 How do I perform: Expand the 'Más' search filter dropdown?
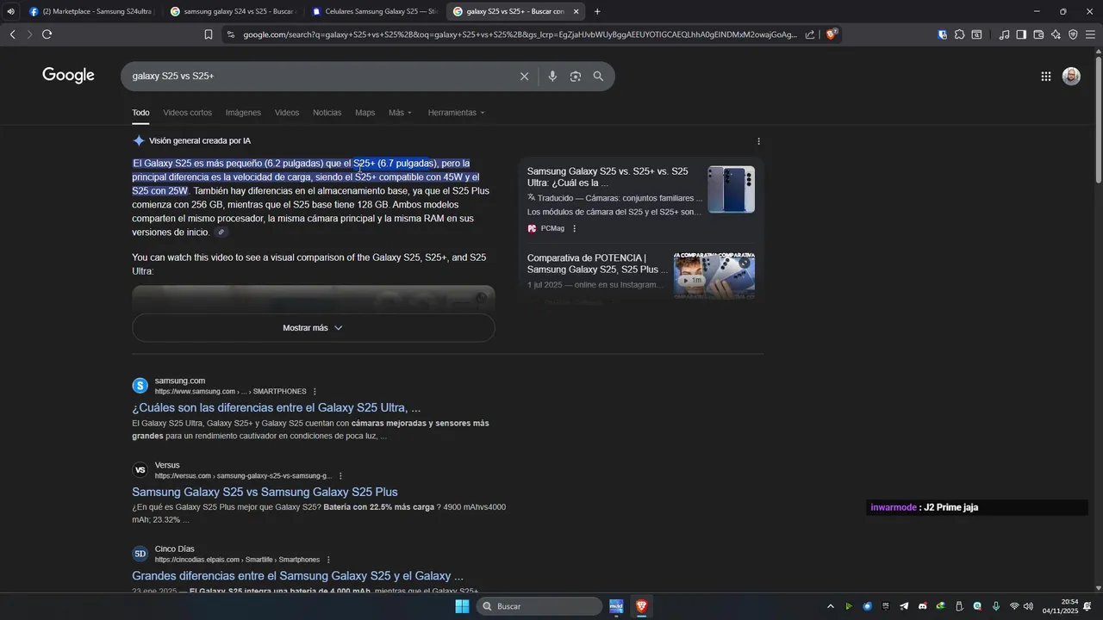point(400,113)
